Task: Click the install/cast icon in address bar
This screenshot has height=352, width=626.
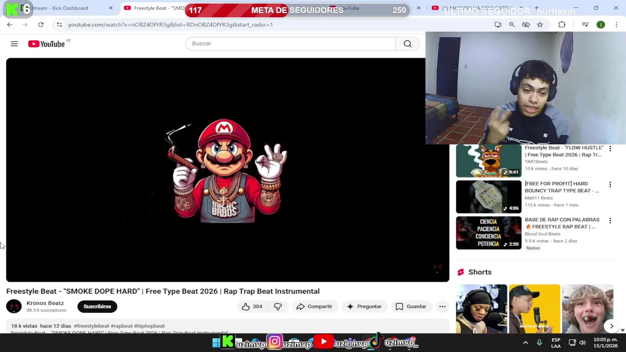Action: [x=498, y=24]
